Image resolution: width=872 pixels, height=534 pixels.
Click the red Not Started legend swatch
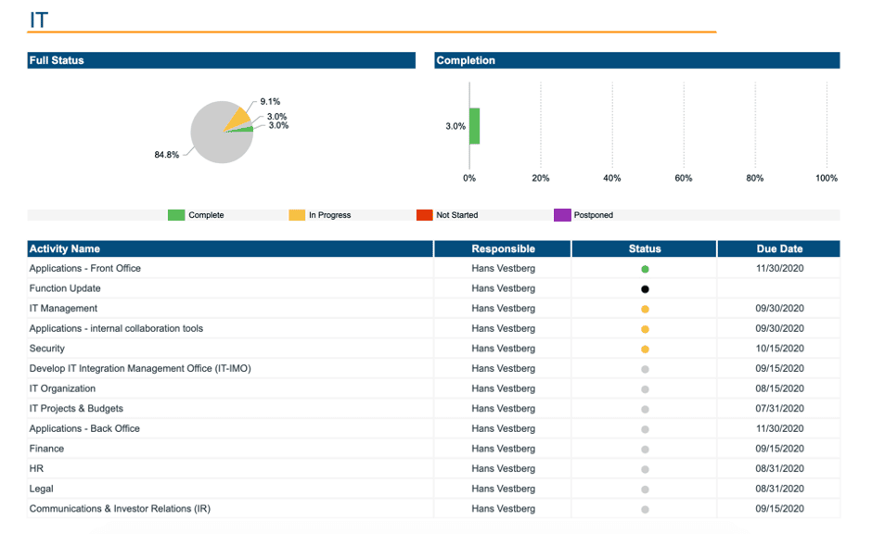[x=424, y=215]
